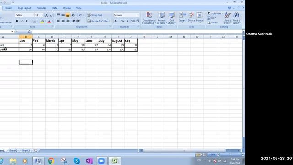Click the borders icon
Viewport: 293px width, 165px height.
tap(34, 21)
